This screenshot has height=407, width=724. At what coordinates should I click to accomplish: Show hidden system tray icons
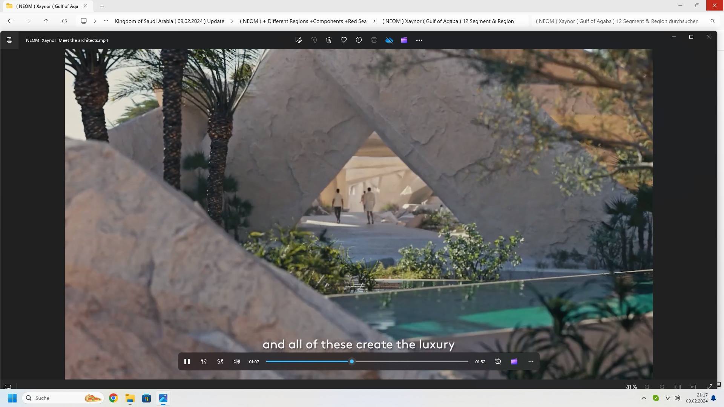click(x=644, y=398)
